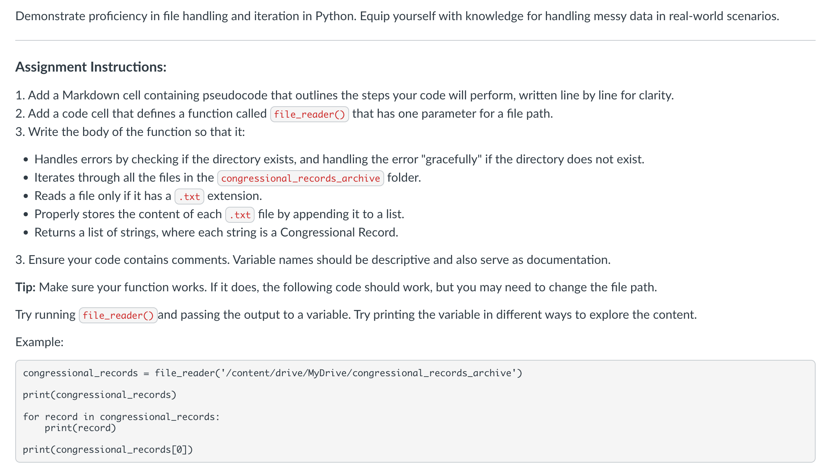Click the file_reader() code in step 2
Viewport: 824px width, 476px height.
pos(309,114)
